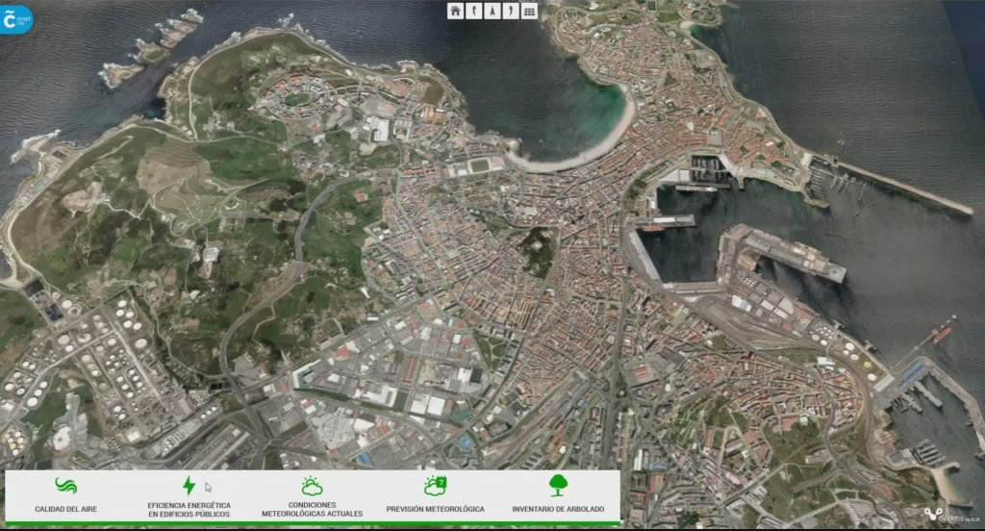
Task: Reset the map orientation to north
Action: click(492, 11)
